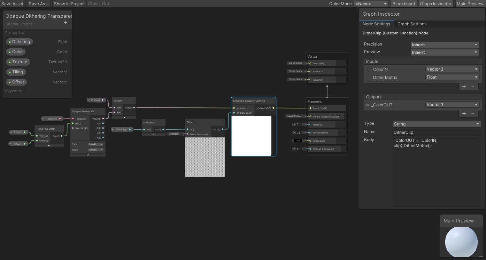Screen dimensions: 486x260
Task: Click the RGBA(4) output port on Sample Texture 2D
Action: [x=103, y=119]
